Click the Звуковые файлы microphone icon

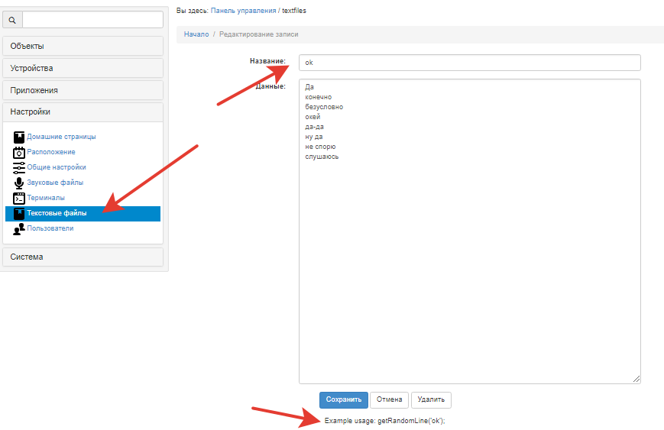point(18,183)
